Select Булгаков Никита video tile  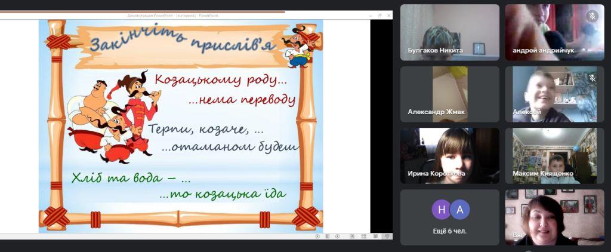tap(450, 32)
